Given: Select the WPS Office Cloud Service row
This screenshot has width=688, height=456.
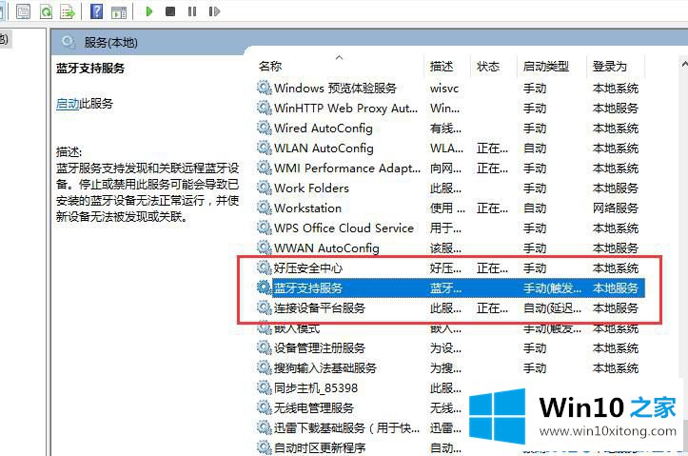Looking at the screenshot, I should click(x=344, y=228).
